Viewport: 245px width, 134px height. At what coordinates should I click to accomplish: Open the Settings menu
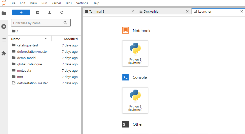pos(82,3)
